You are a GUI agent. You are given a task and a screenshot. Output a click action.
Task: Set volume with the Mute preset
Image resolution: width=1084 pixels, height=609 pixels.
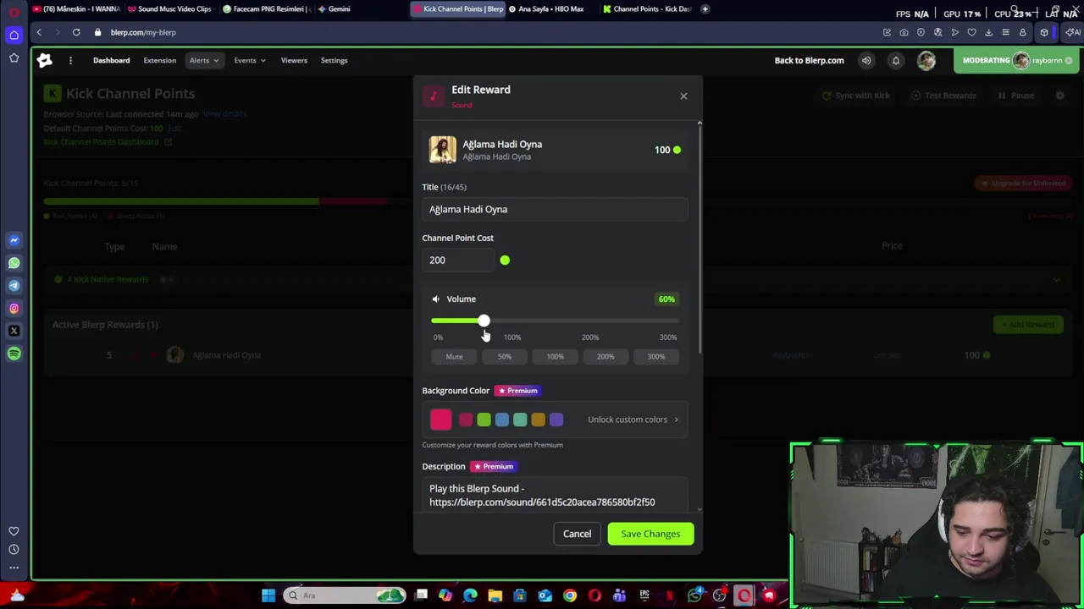click(x=454, y=356)
